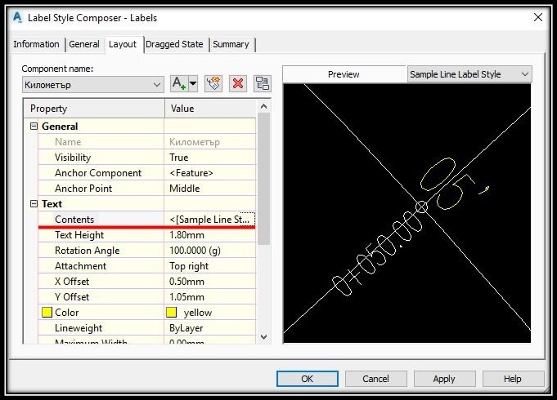Close the Label Style Composer dialog

tap(538, 17)
